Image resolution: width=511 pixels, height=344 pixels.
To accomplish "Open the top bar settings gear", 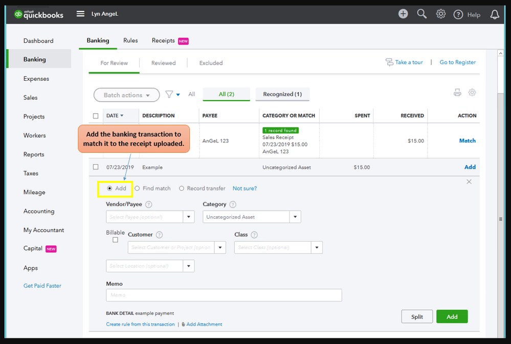I will (x=440, y=14).
